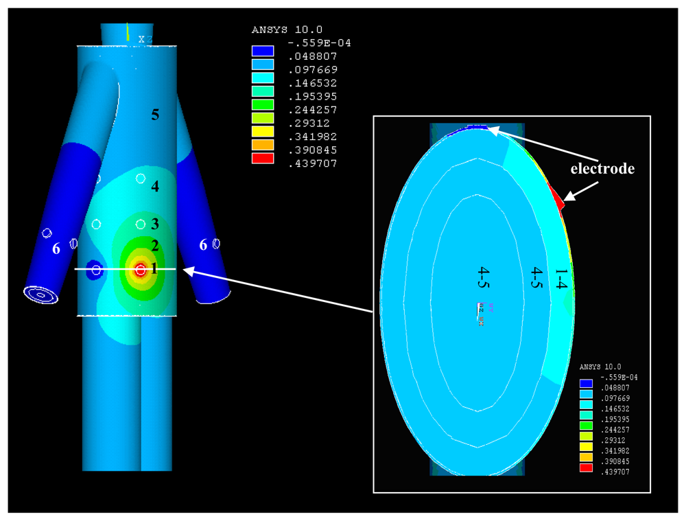
Task: Choose the green .244257 swatch in the main legend
Action: tap(263, 105)
